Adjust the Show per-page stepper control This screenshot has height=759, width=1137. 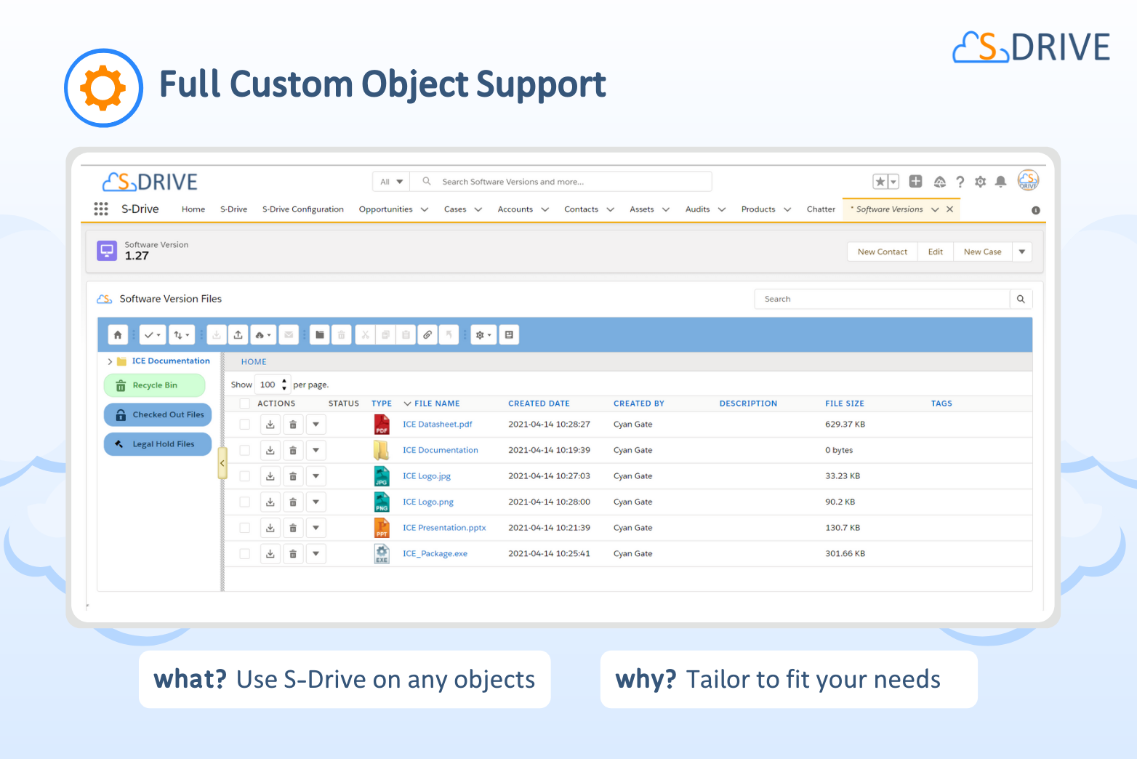click(283, 384)
